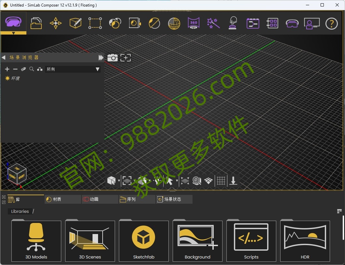Open the help question mark
345x265 pixels.
pyautogui.click(x=331, y=23)
